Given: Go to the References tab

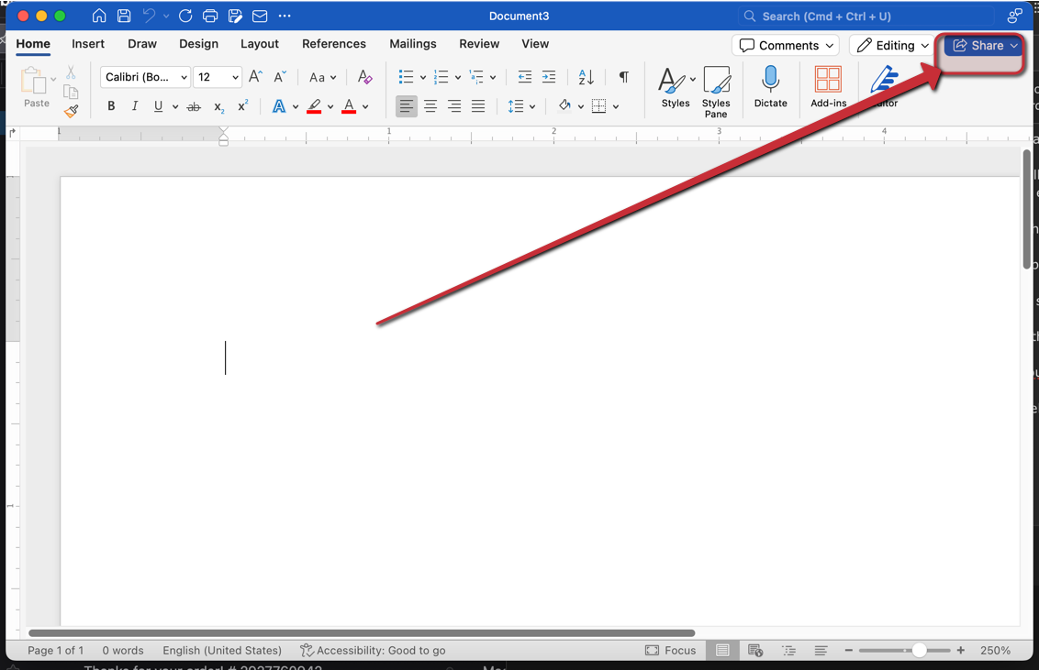Looking at the screenshot, I should click(334, 44).
